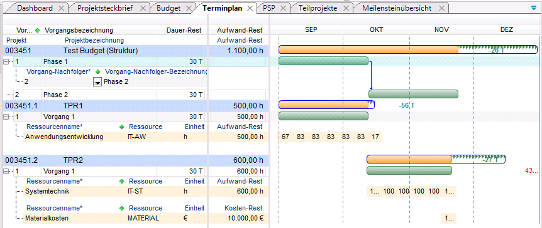This screenshot has height=228, width=542.
Task: Click the Phase 1 name cell
Action: coord(99,62)
